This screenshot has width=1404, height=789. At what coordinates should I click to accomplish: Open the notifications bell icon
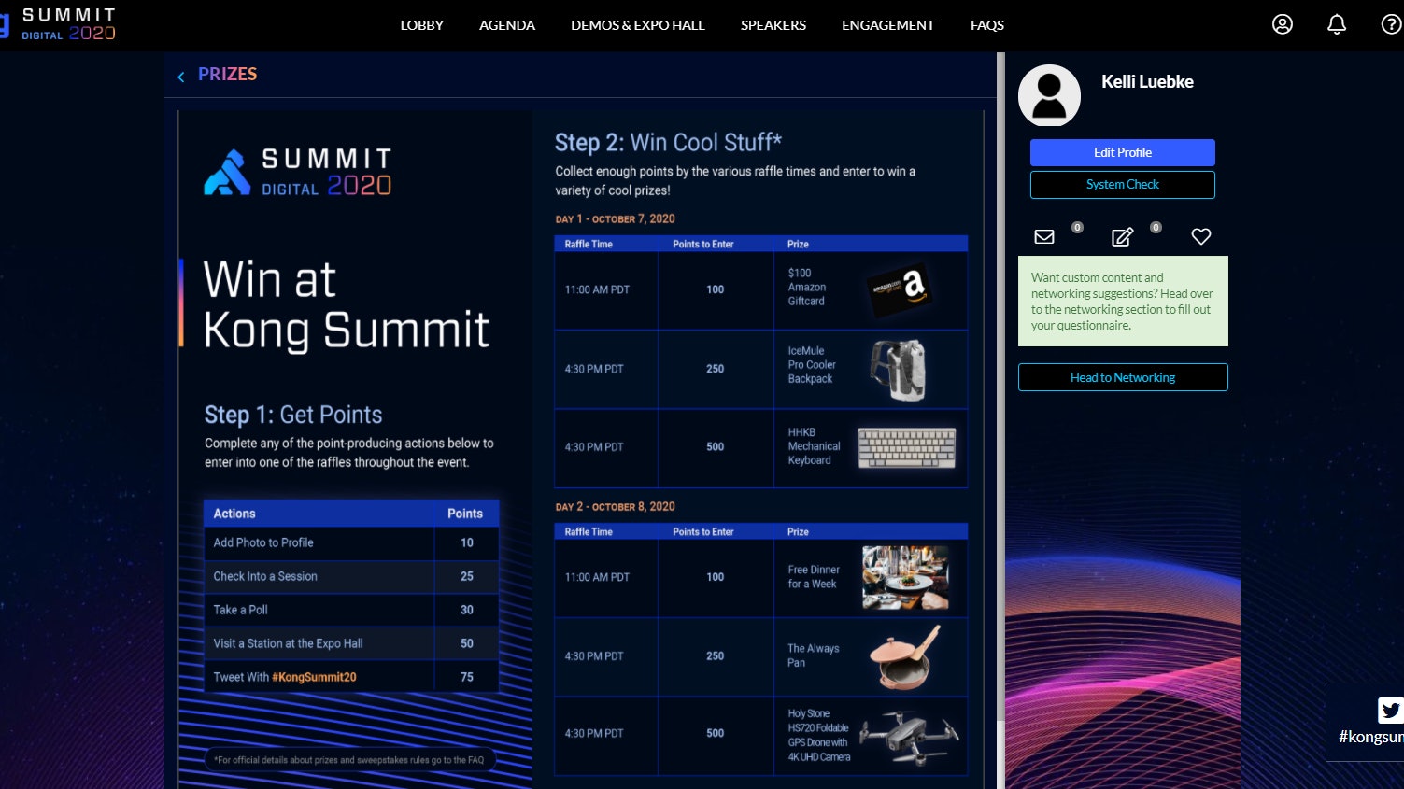1337,24
